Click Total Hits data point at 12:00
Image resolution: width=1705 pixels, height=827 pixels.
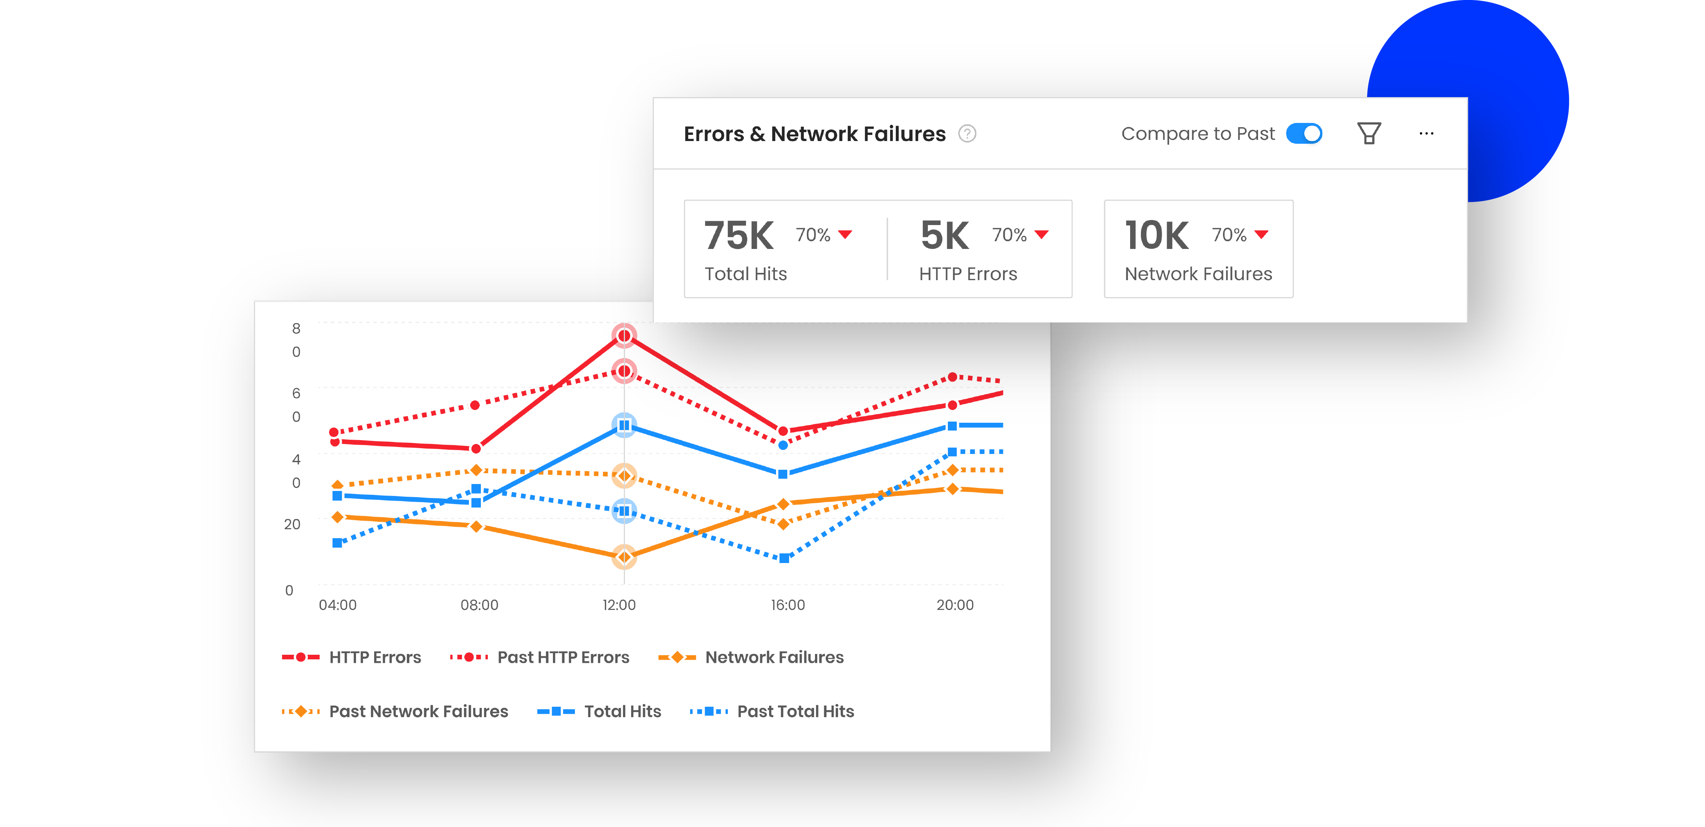[623, 425]
